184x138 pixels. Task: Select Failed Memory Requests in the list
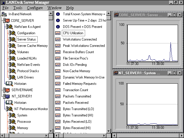(80, 84)
